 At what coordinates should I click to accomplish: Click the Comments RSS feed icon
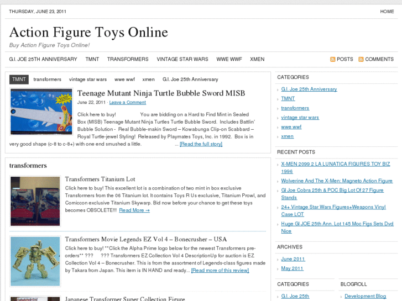point(361,60)
